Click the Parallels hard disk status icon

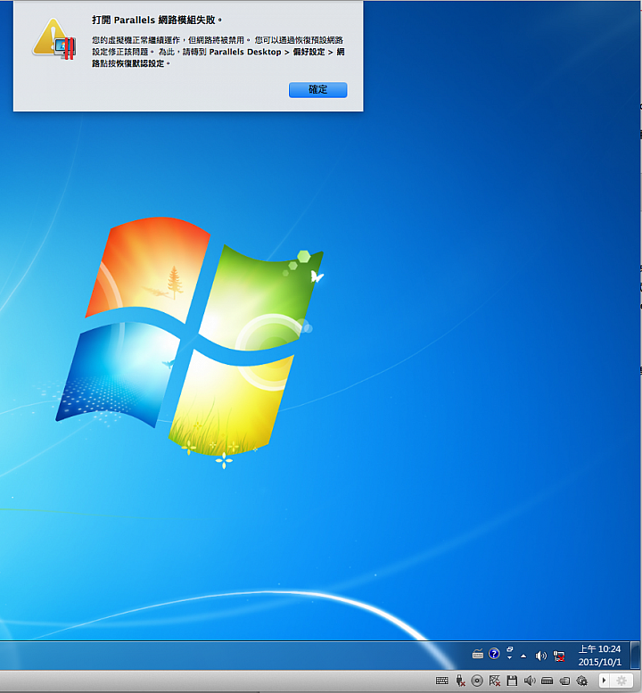coord(547,681)
